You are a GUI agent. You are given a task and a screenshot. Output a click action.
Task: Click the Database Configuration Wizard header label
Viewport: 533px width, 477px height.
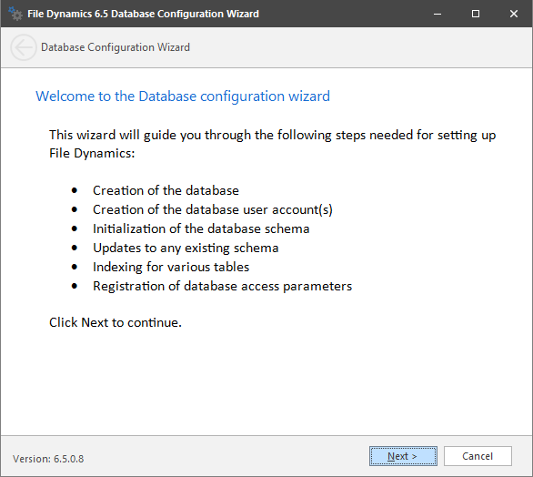[116, 47]
